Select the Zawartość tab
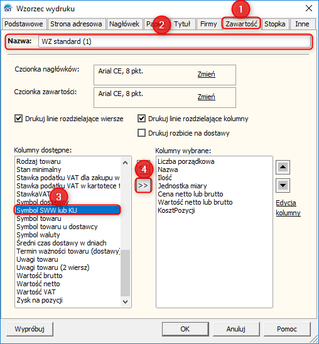 241,23
